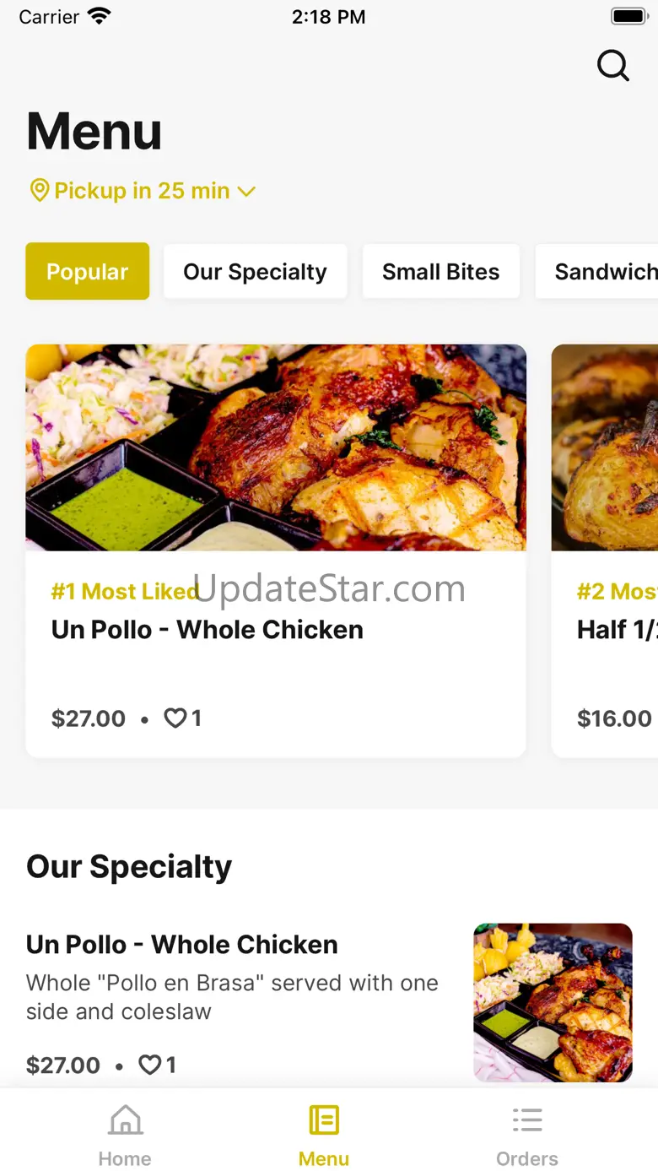
Task: Open the #1 Most Liked Un Pollo card
Action: 276,550
